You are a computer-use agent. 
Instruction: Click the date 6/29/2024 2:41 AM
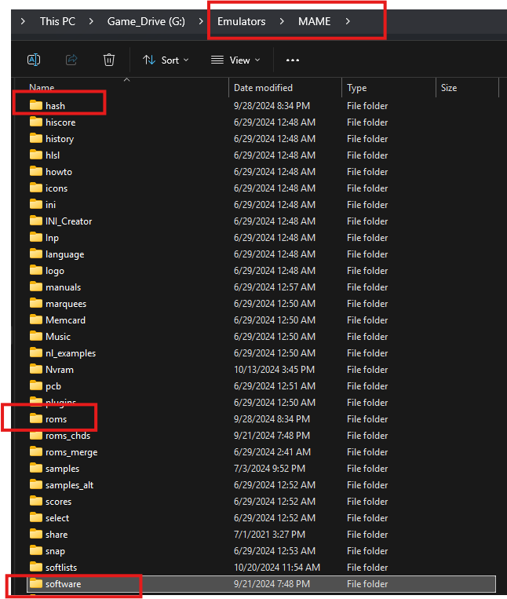[x=272, y=452]
